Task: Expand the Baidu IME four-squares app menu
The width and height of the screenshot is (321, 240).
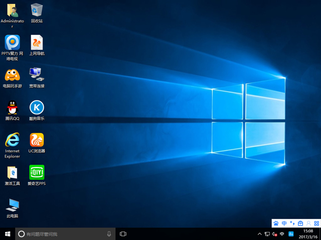Action: (x=316, y=223)
